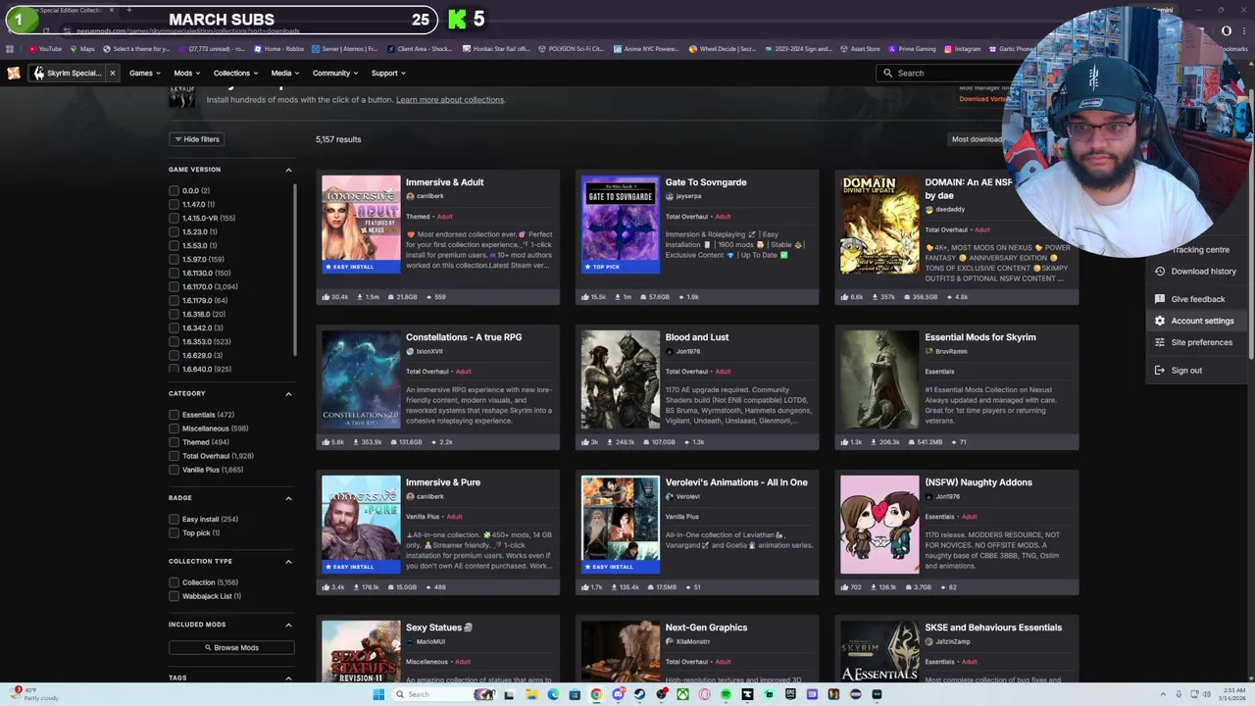Open Spotify from the taskbar
This screenshot has height=706, width=1255.
(726, 694)
